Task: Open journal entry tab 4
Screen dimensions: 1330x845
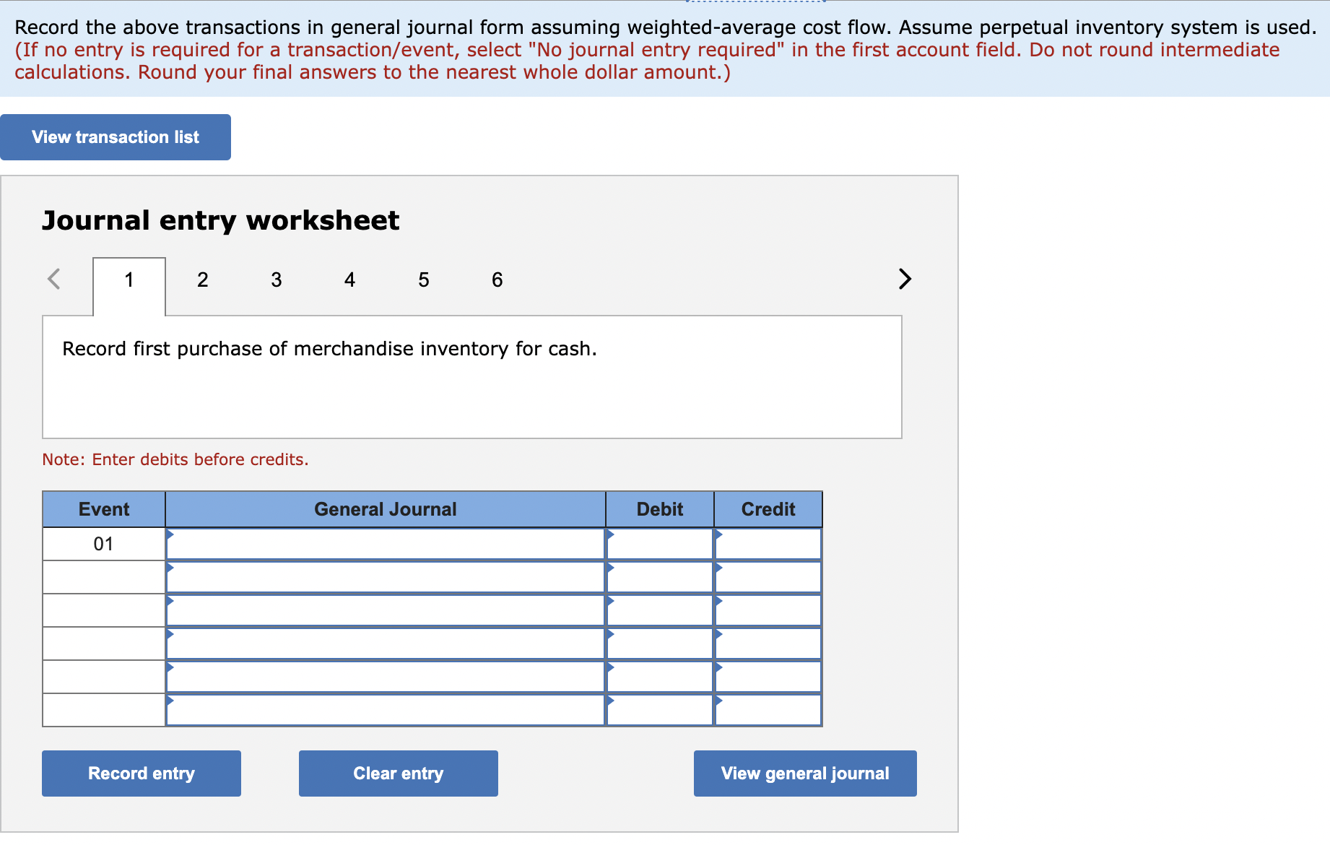Action: pyautogui.click(x=349, y=279)
